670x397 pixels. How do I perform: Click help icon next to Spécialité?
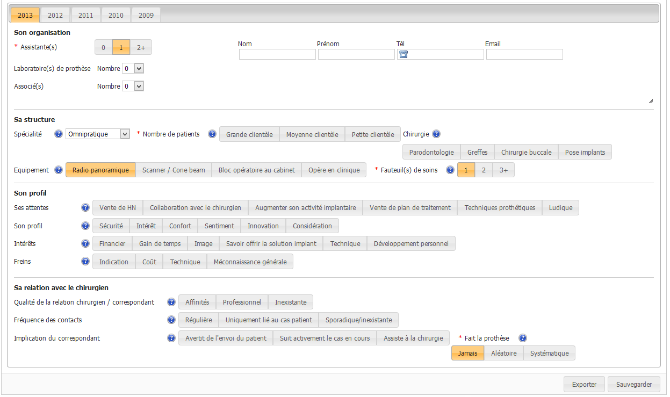(x=59, y=134)
